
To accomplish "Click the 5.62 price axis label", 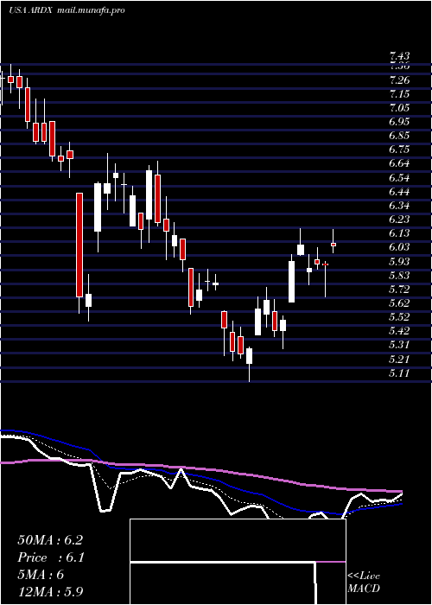I will pyautogui.click(x=399, y=302).
